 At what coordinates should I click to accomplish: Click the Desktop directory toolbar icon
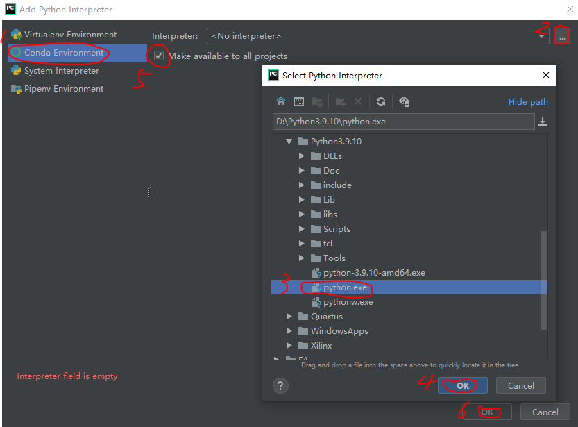(x=299, y=101)
